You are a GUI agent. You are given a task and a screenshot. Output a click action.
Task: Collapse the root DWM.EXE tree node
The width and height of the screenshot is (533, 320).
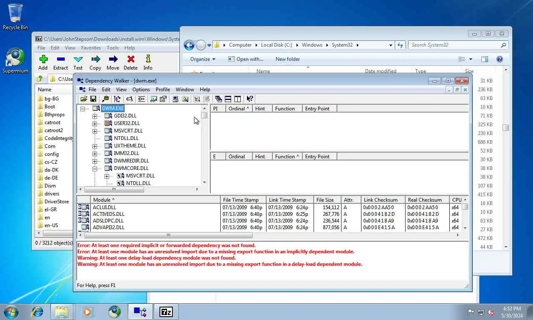coord(82,108)
